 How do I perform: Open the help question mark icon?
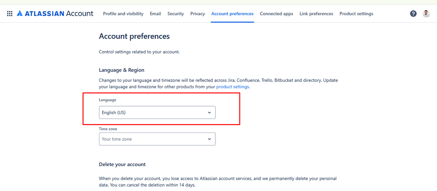click(413, 14)
